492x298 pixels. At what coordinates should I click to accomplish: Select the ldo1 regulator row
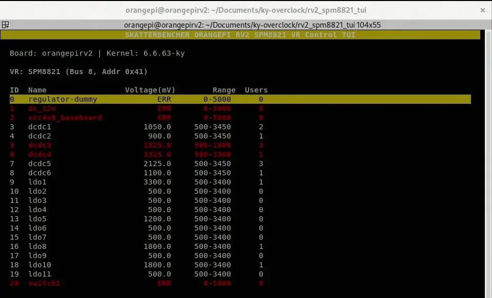pos(37,182)
